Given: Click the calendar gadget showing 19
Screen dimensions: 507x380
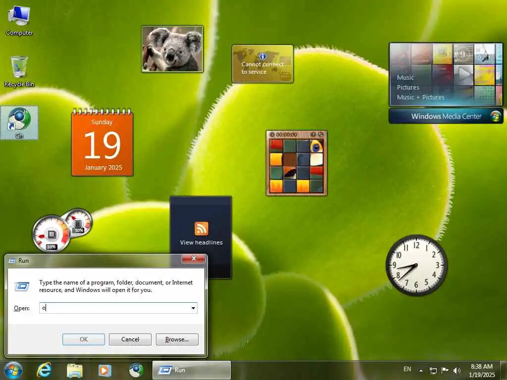Looking at the screenshot, I should coord(102,142).
